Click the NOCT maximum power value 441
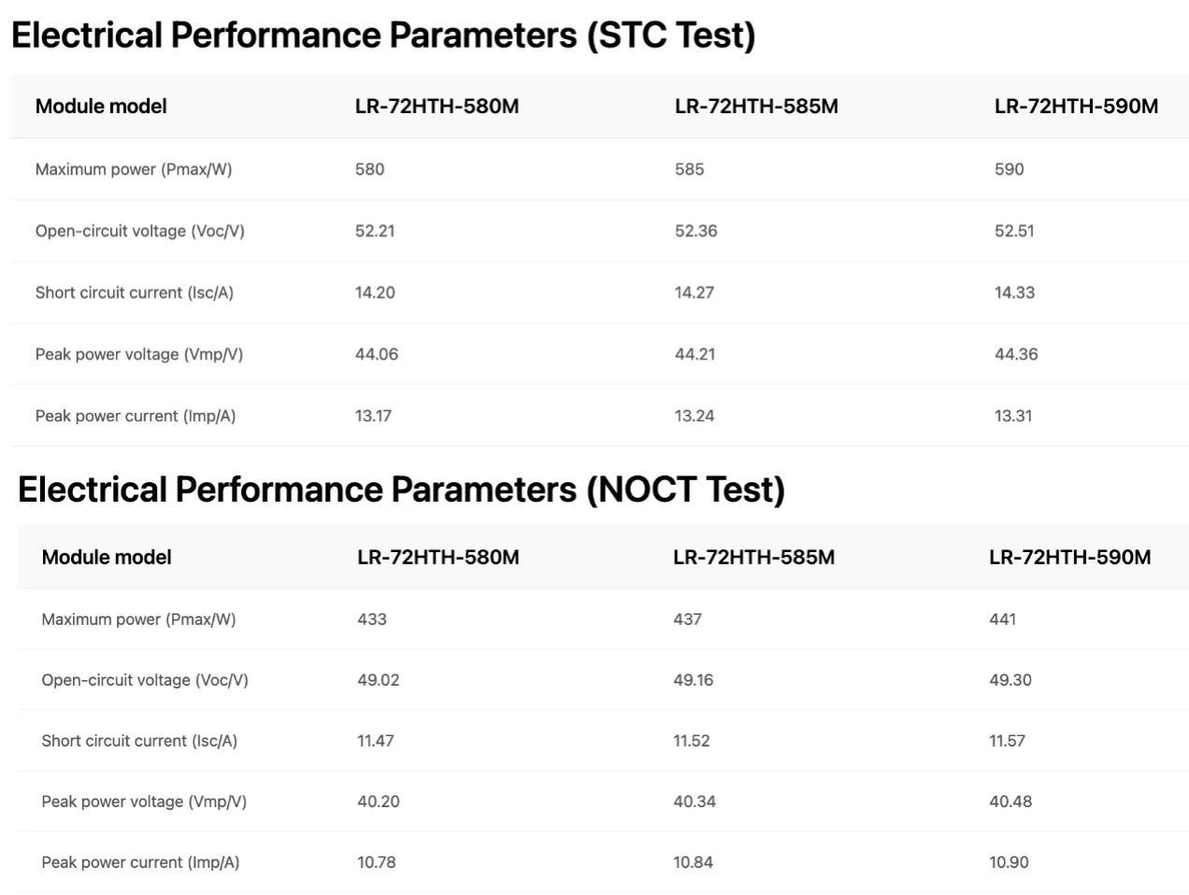This screenshot has width=1189, height=895. tap(1002, 618)
